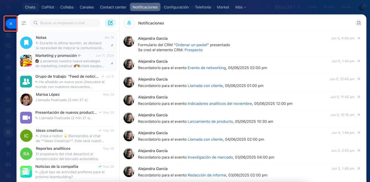
Task: Open the search-in-notifications icon
Action: point(358,23)
